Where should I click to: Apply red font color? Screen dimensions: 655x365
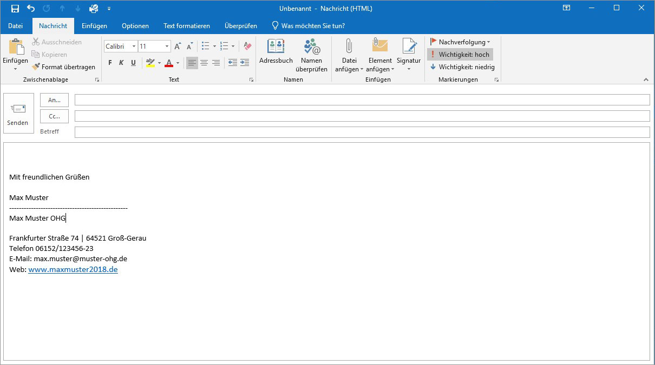click(169, 63)
